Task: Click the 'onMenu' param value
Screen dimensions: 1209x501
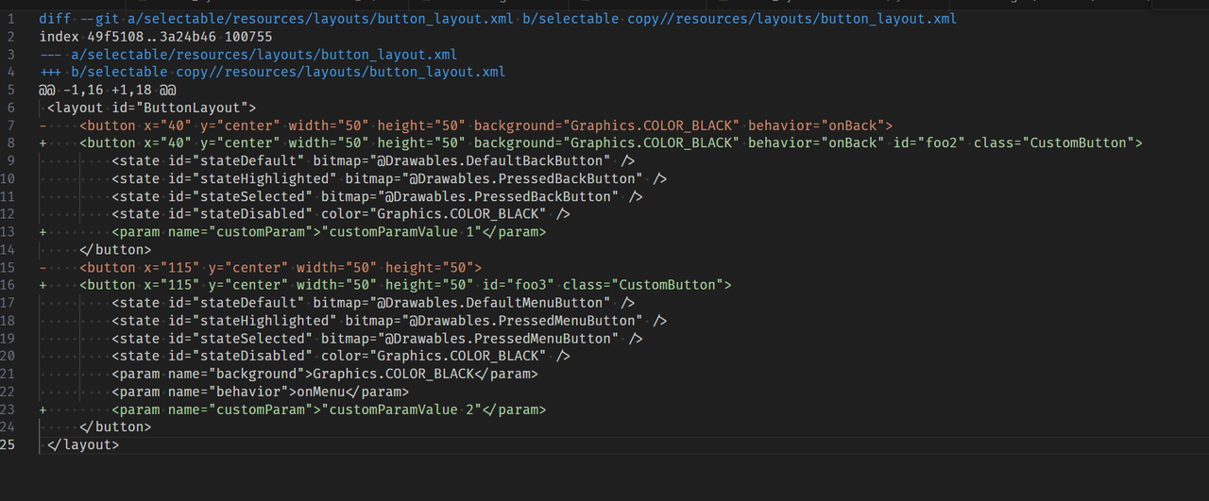Action: [x=321, y=391]
